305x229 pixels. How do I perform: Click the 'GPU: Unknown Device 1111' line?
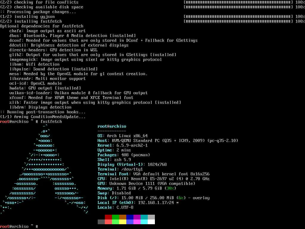point(146,183)
